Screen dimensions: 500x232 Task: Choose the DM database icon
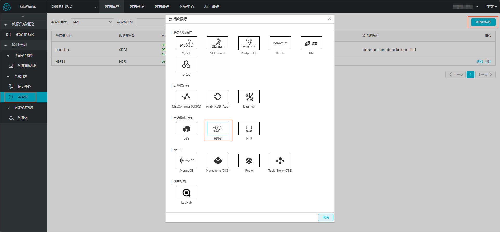(311, 43)
